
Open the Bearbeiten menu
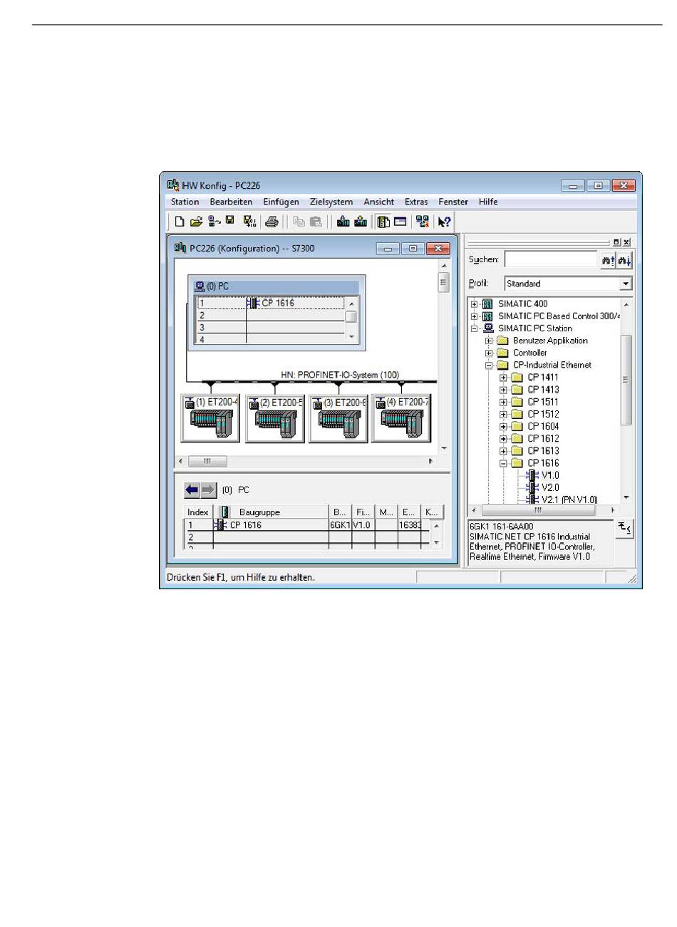(x=231, y=202)
